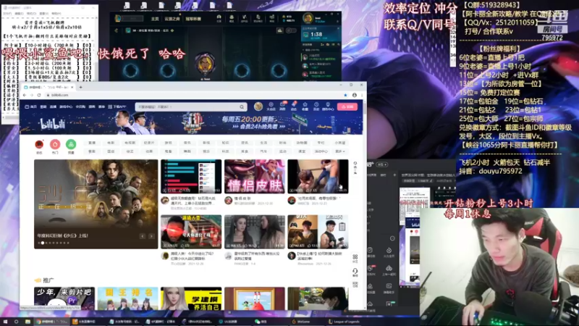This screenshot has height=326, width=579.
Task: Select 云顶之弈 tab in League client
Action: click(x=172, y=19)
